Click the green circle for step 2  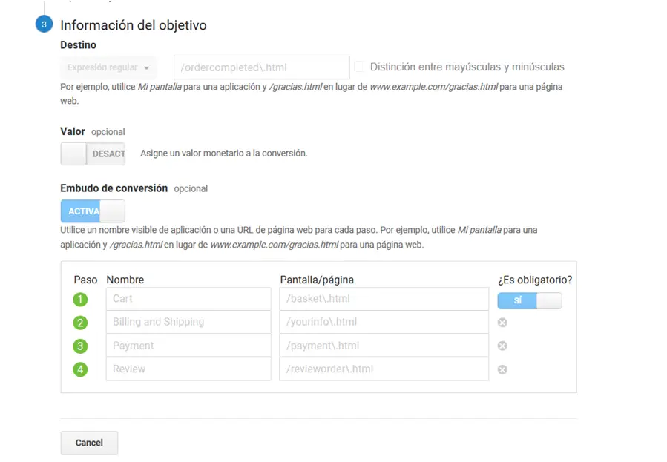click(x=80, y=322)
